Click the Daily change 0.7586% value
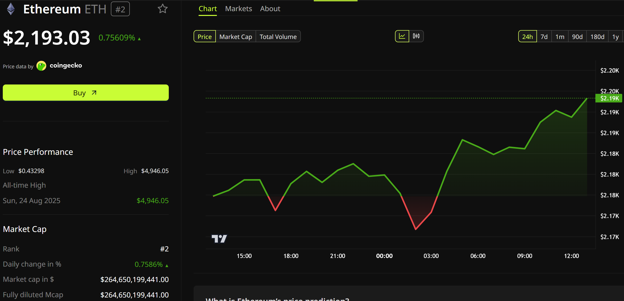This screenshot has height=301, width=624. coord(149,264)
